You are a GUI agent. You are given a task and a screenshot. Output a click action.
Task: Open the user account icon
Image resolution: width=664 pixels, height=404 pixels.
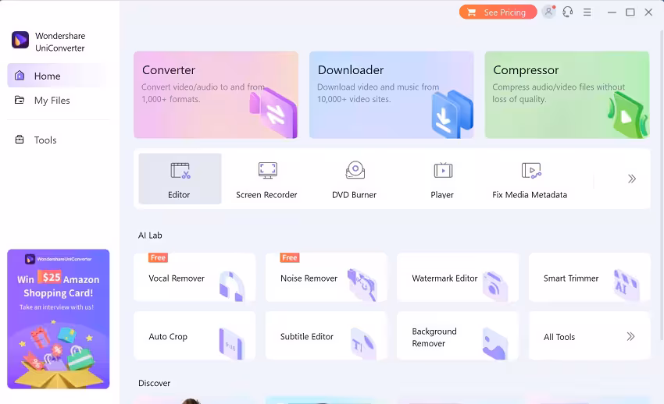549,12
